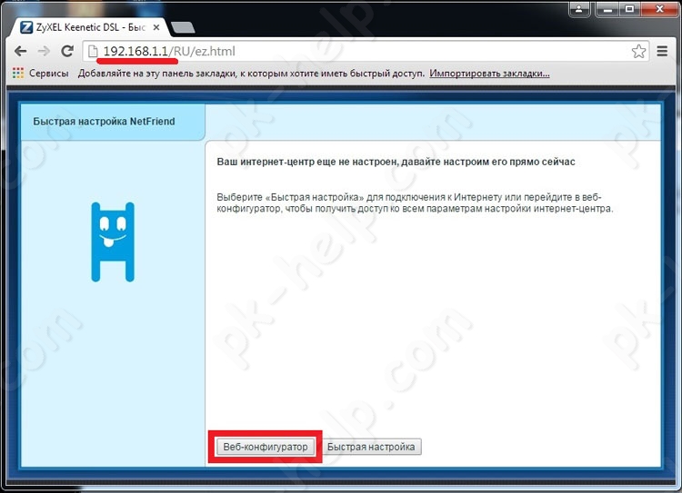Start the Быстрая настройка button

[x=371, y=447]
